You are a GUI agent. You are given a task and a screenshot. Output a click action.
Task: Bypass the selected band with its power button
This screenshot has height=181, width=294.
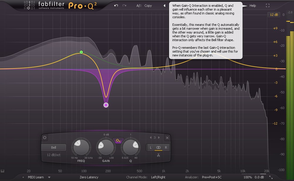[x=45, y=138]
